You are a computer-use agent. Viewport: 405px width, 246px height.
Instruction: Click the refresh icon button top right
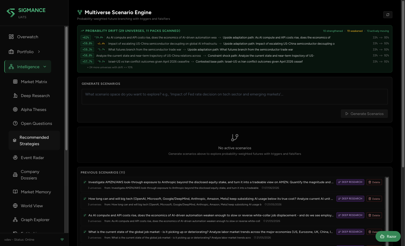388,15
